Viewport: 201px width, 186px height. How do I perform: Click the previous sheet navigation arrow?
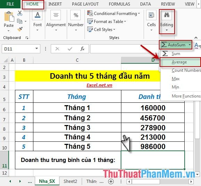tap(10, 181)
